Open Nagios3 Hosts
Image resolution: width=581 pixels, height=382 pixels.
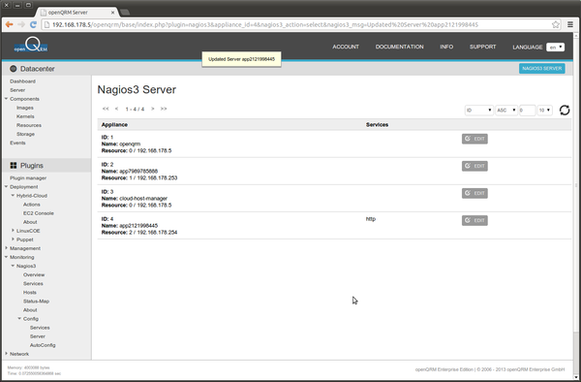click(x=30, y=292)
